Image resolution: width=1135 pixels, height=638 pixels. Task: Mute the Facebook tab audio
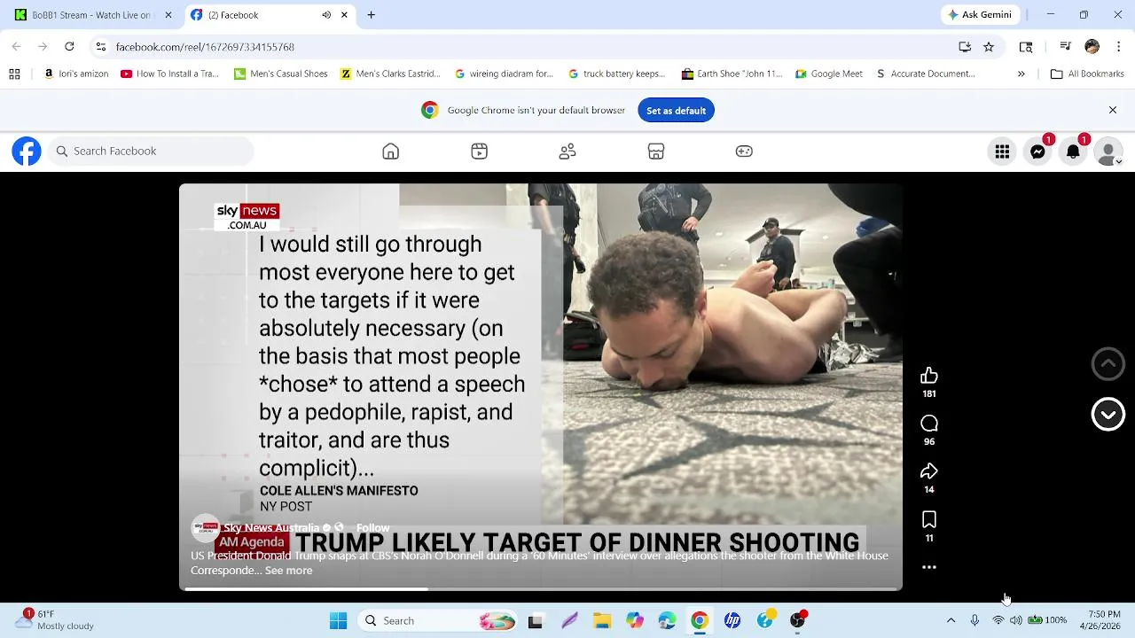(326, 15)
